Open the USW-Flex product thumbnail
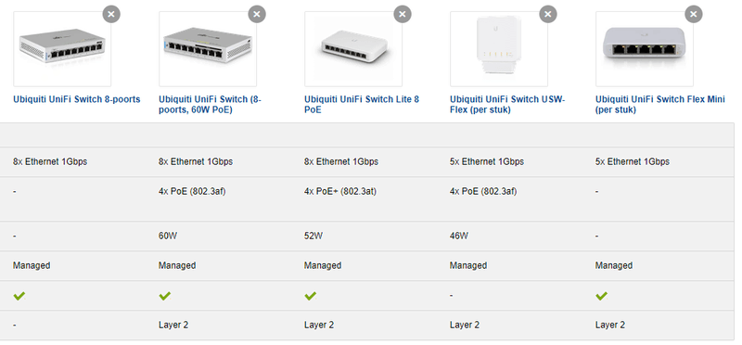This screenshot has width=742, height=345. click(499, 49)
